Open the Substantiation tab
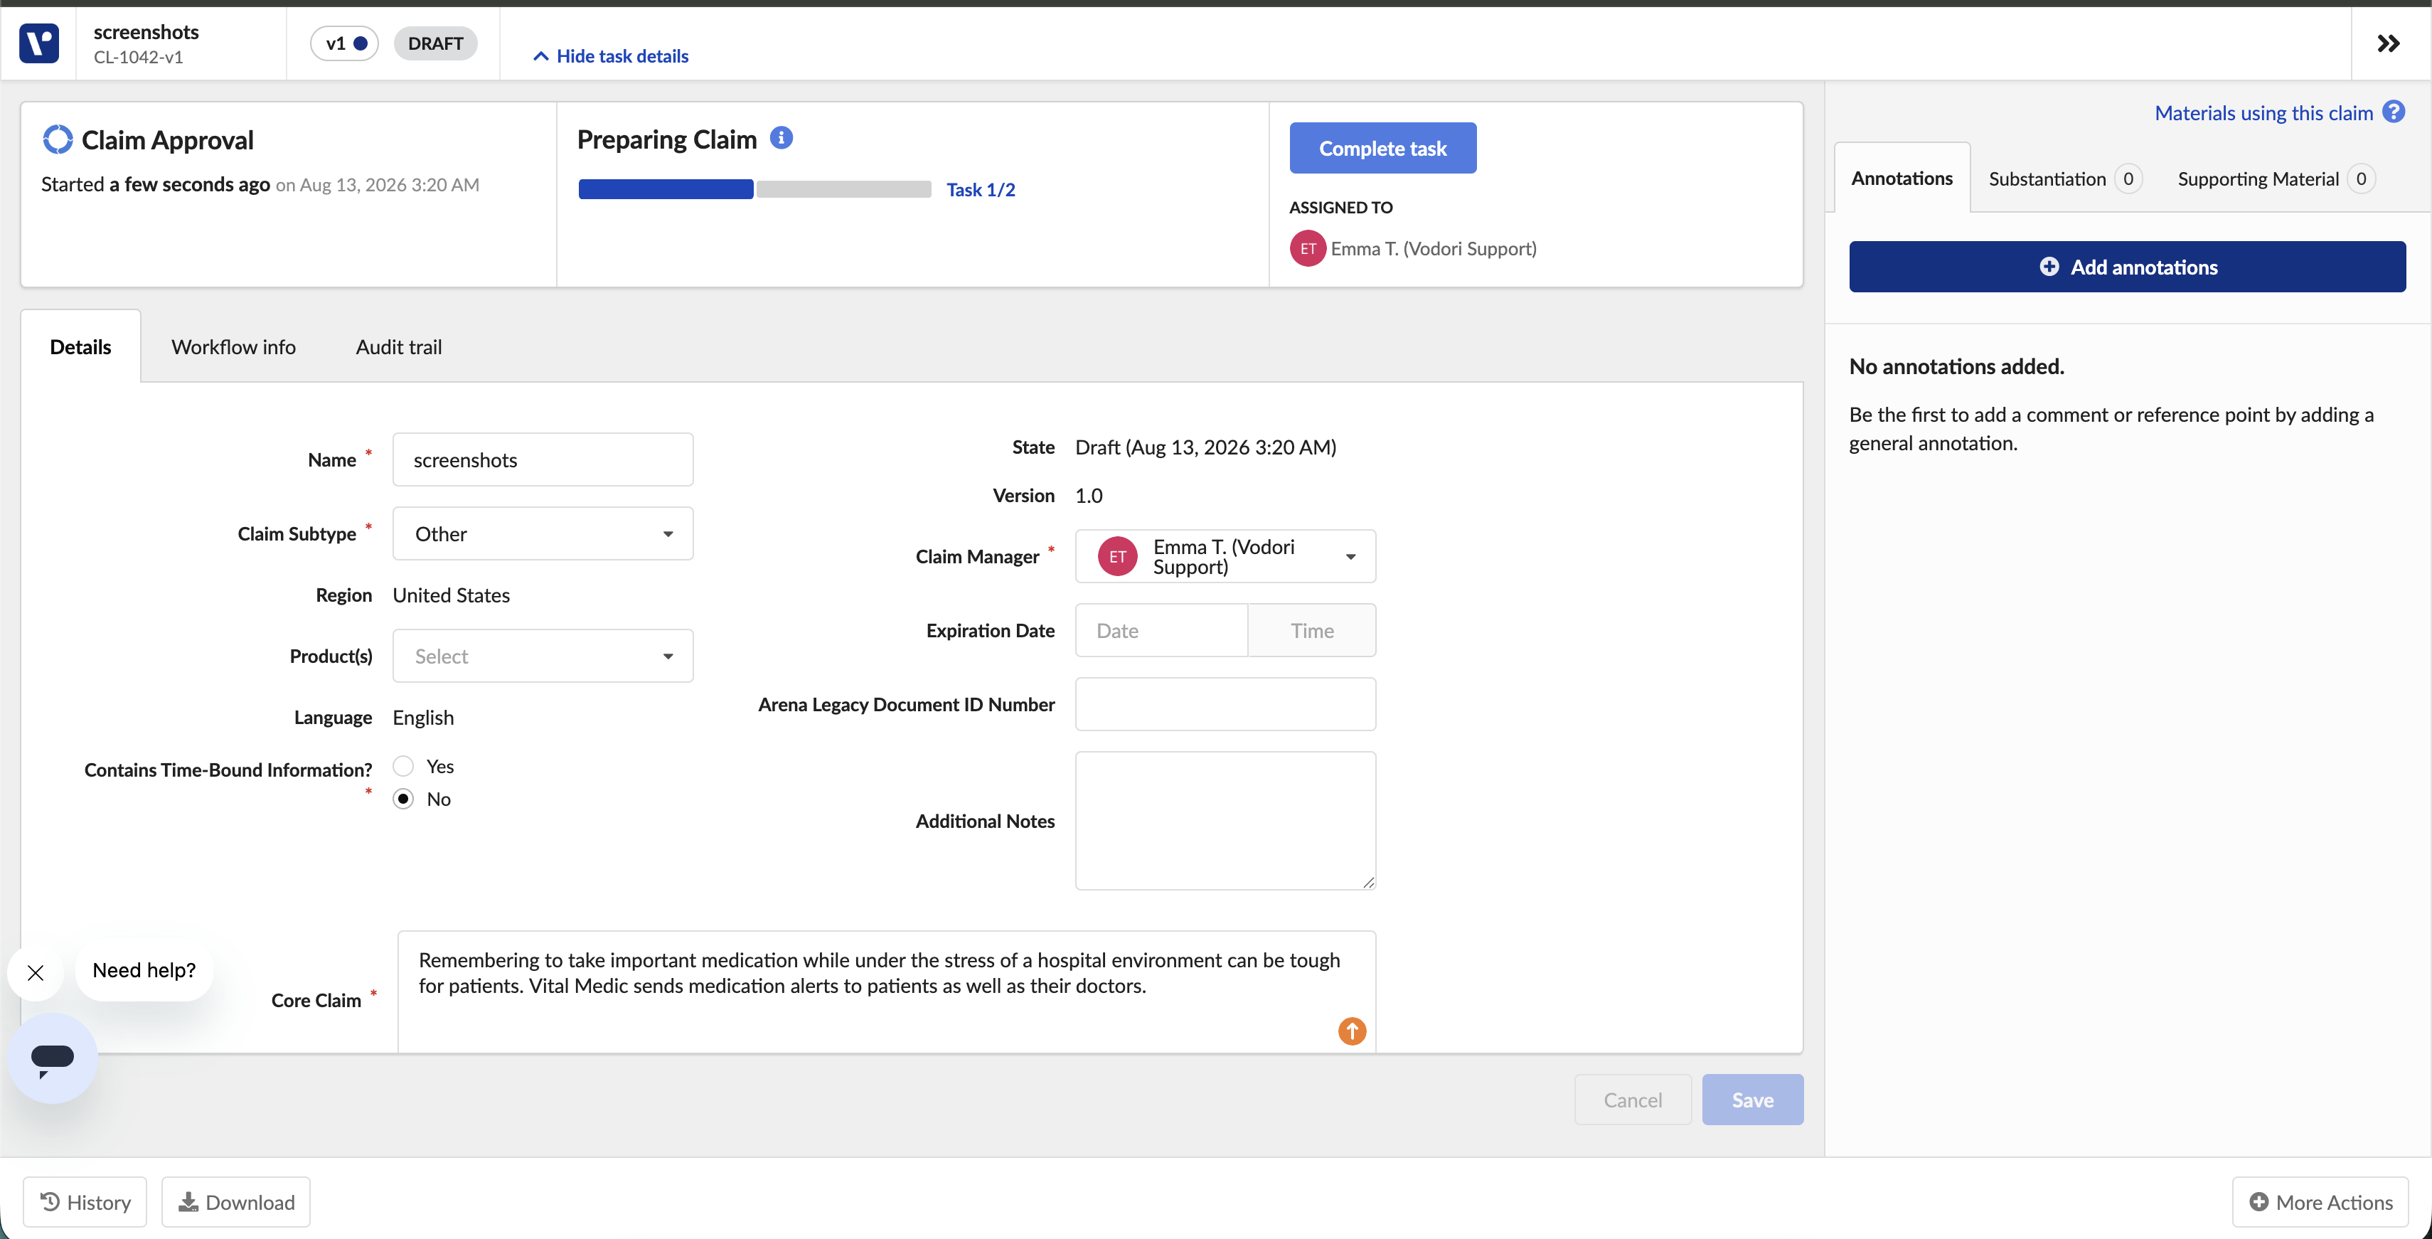Screen dimensions: 2432x1239 [2065, 179]
